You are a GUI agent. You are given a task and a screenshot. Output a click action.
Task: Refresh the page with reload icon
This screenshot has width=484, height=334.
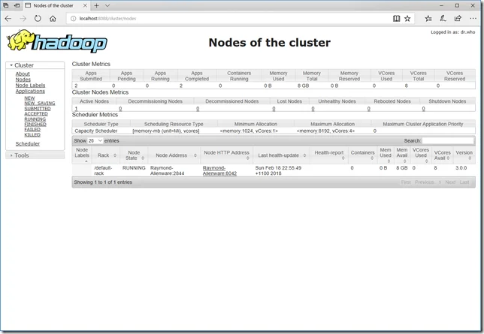pos(38,18)
